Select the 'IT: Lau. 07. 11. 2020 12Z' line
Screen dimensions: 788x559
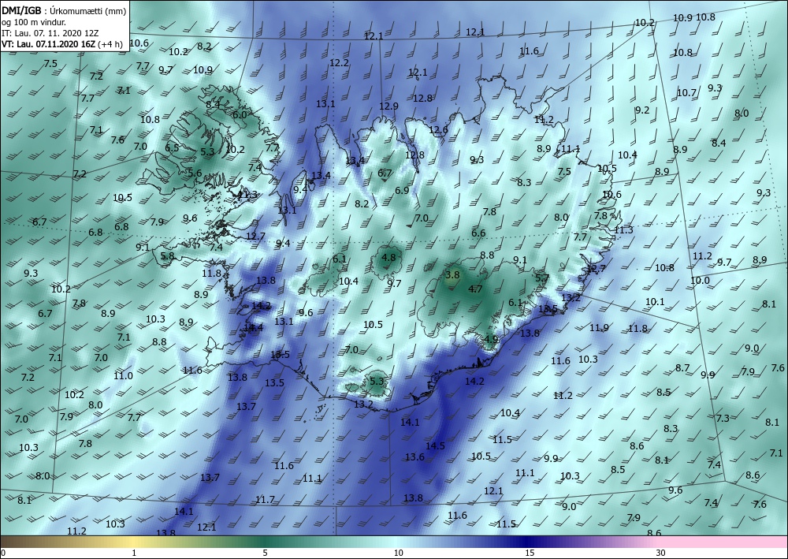pos(50,33)
